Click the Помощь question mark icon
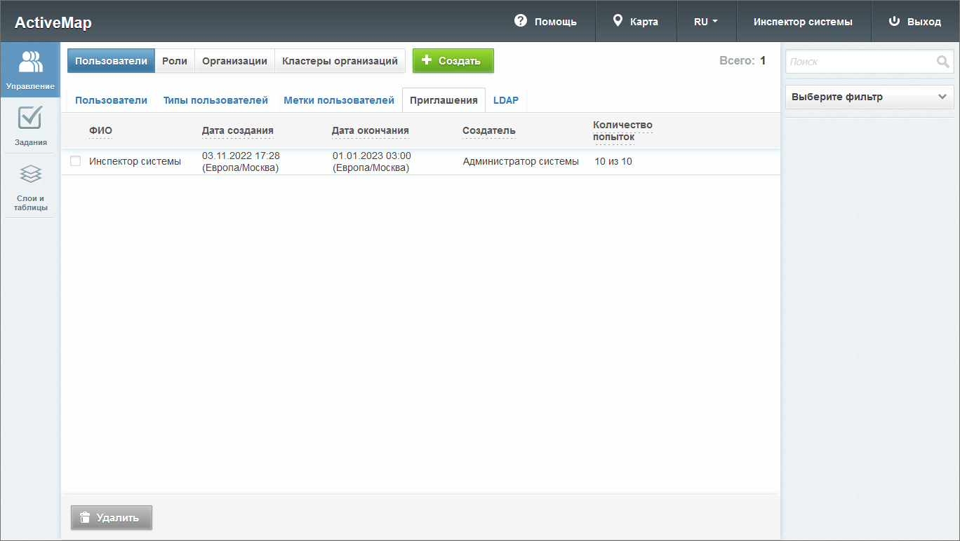Image resolution: width=960 pixels, height=541 pixels. click(x=520, y=21)
